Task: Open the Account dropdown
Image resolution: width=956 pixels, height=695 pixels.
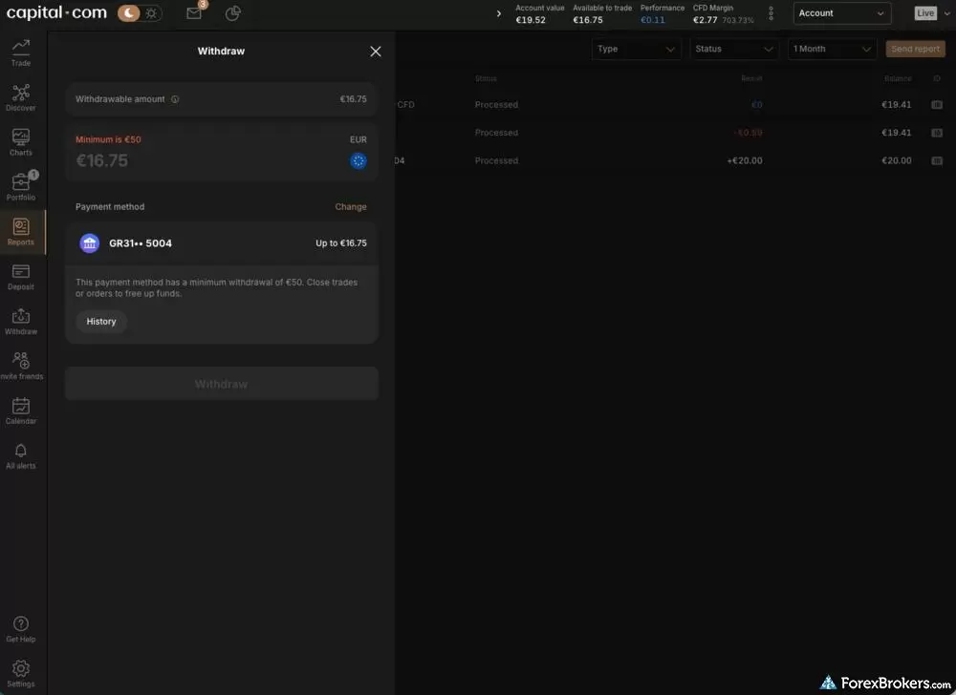Action: (842, 12)
